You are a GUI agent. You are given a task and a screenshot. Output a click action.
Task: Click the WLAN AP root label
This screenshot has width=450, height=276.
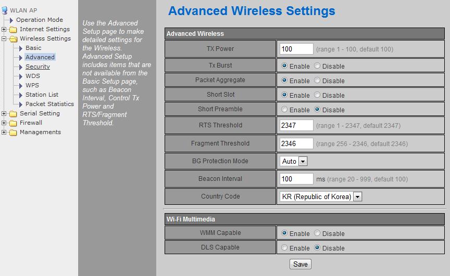coord(23,10)
